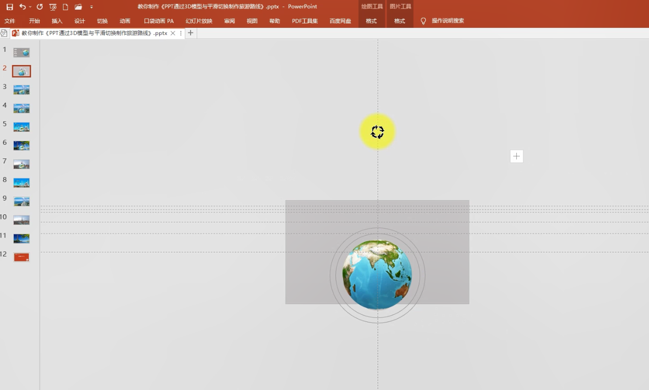Select slide 2 thumbnail
The width and height of the screenshot is (649, 390).
point(21,71)
